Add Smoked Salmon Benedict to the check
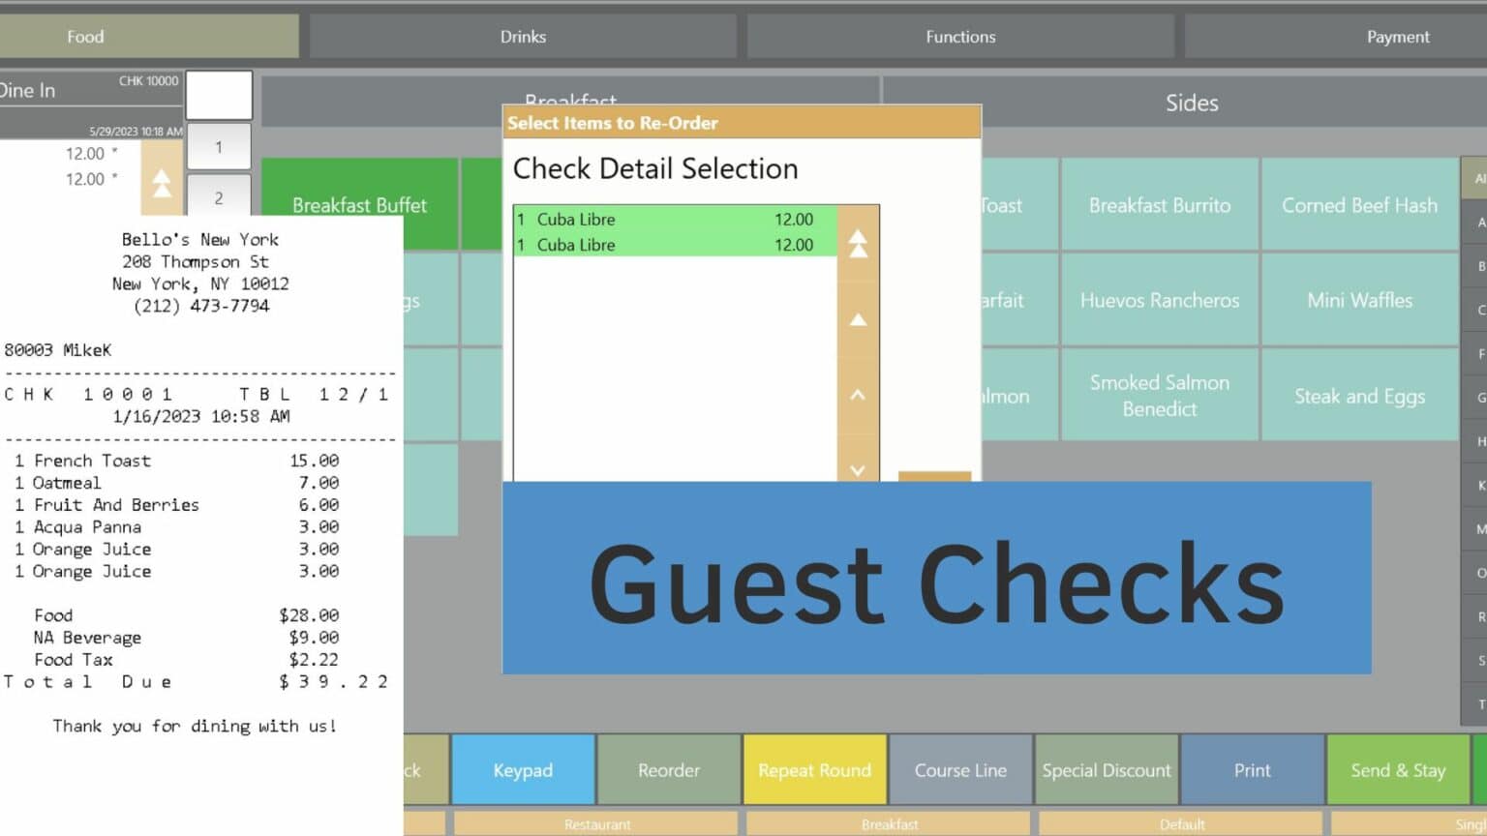The image size is (1487, 836). [x=1159, y=395]
